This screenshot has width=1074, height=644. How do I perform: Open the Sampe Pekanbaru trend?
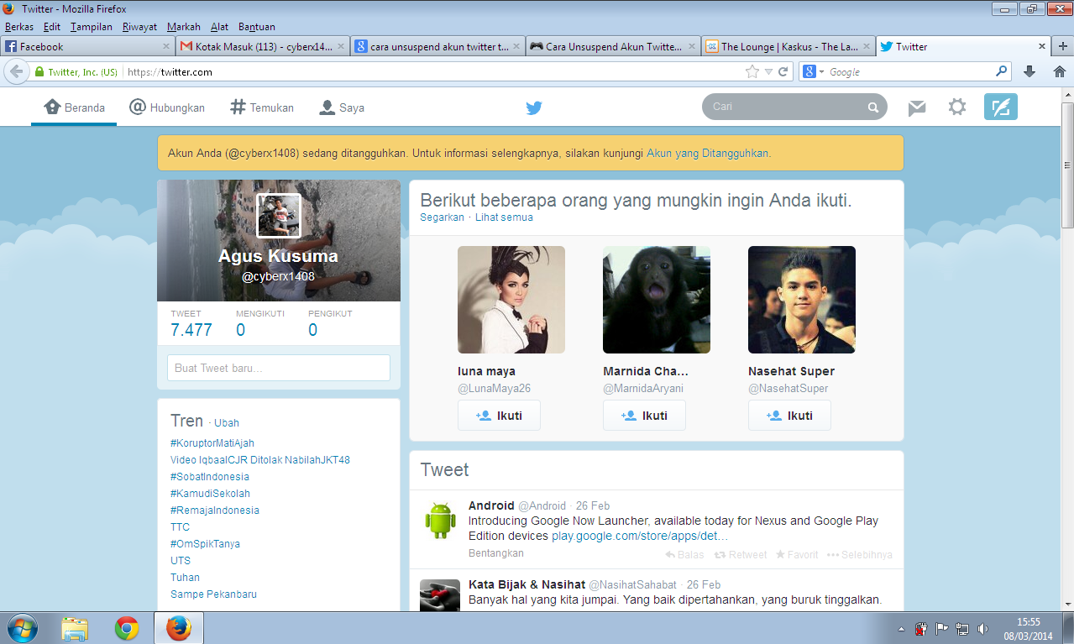coord(213,594)
